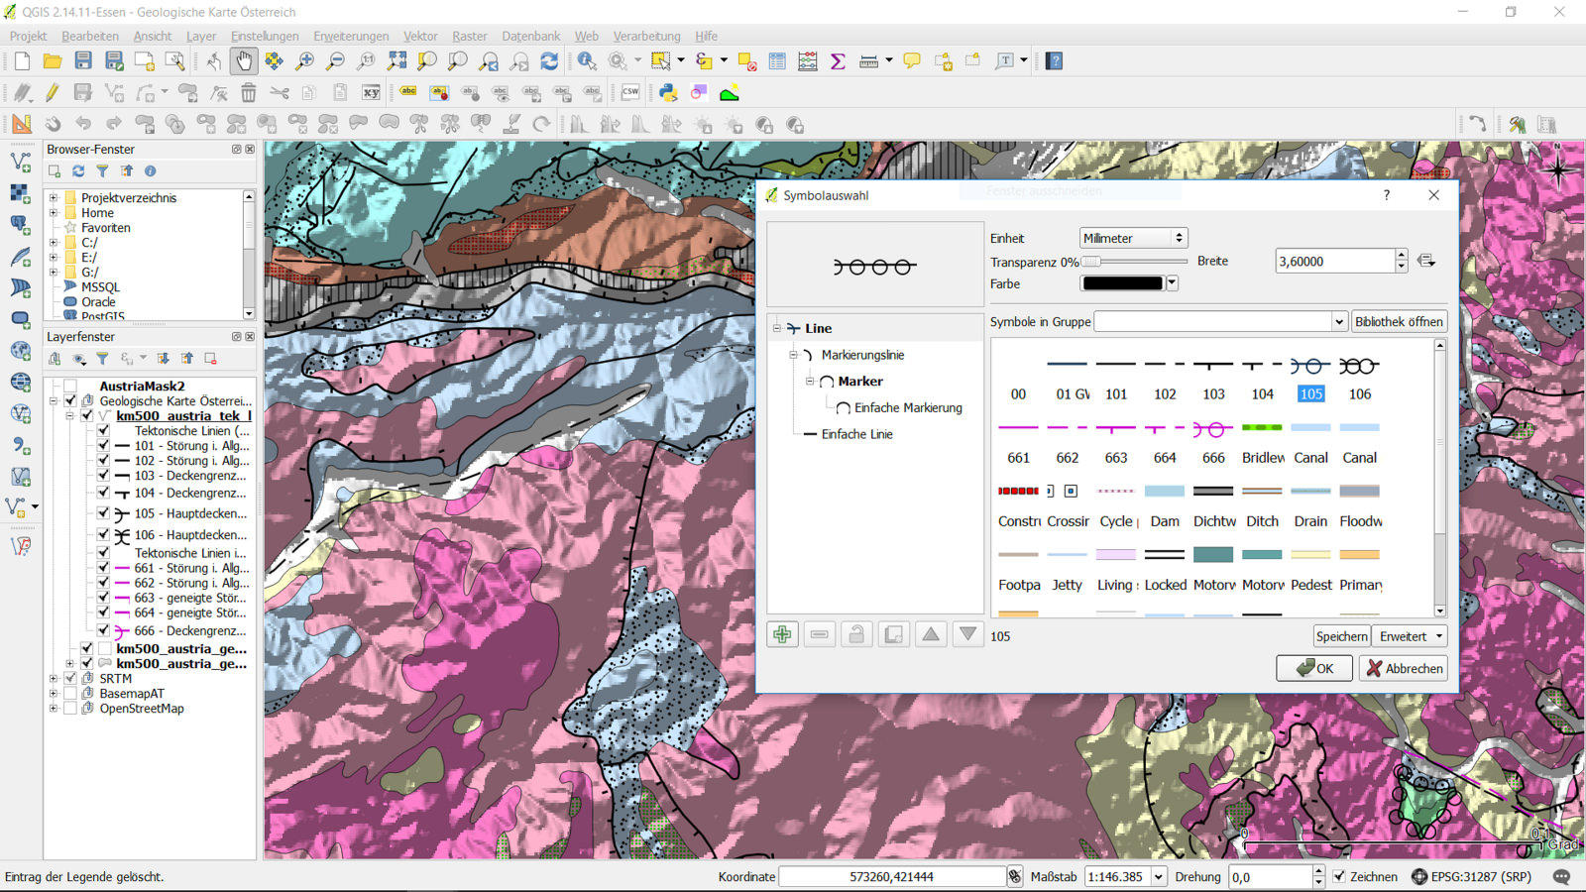Select symbol 106 in the symbol list
The width and height of the screenshot is (1586, 892).
1359,378
